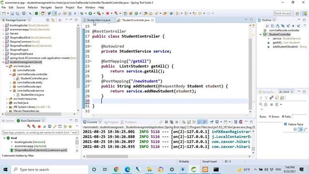Click the Save All toolbar icon
Screen dimensions: 309x174
[17, 14]
